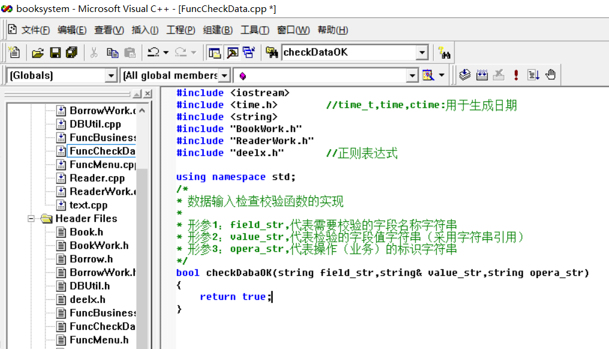609x349 pixels.
Task: Click the Paste clipboard icon
Action: tap(129, 52)
